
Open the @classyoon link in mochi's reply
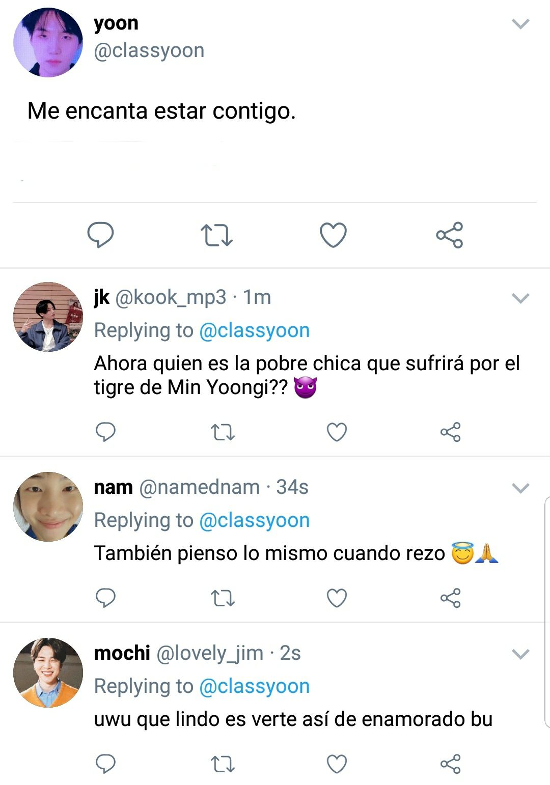point(254,686)
